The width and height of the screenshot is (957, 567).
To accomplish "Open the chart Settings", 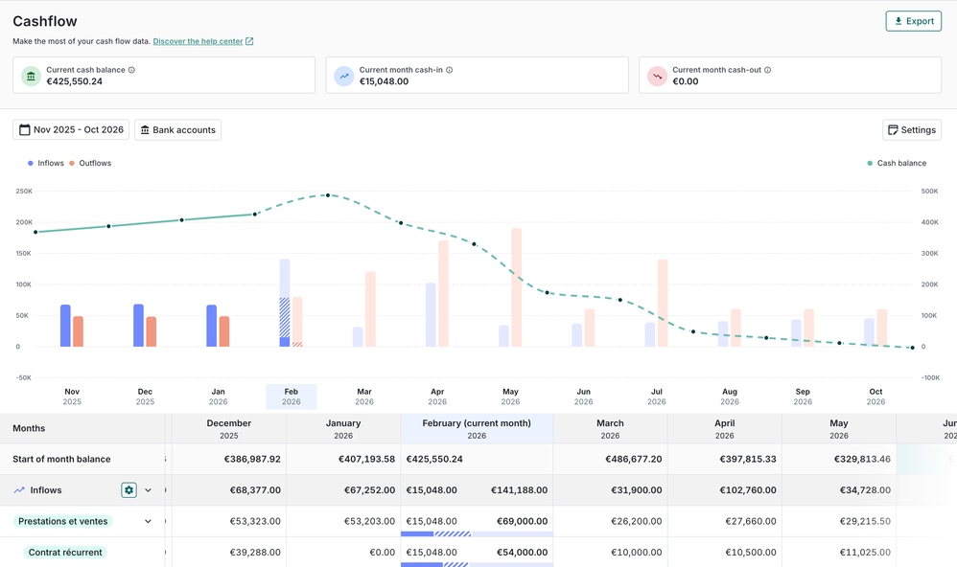I will [x=911, y=130].
